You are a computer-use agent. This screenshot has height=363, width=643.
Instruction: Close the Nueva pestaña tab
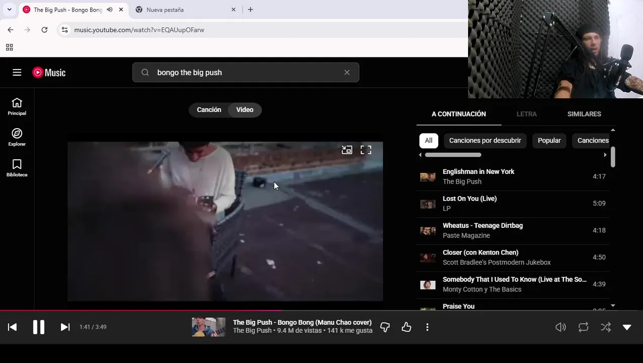pos(233,10)
